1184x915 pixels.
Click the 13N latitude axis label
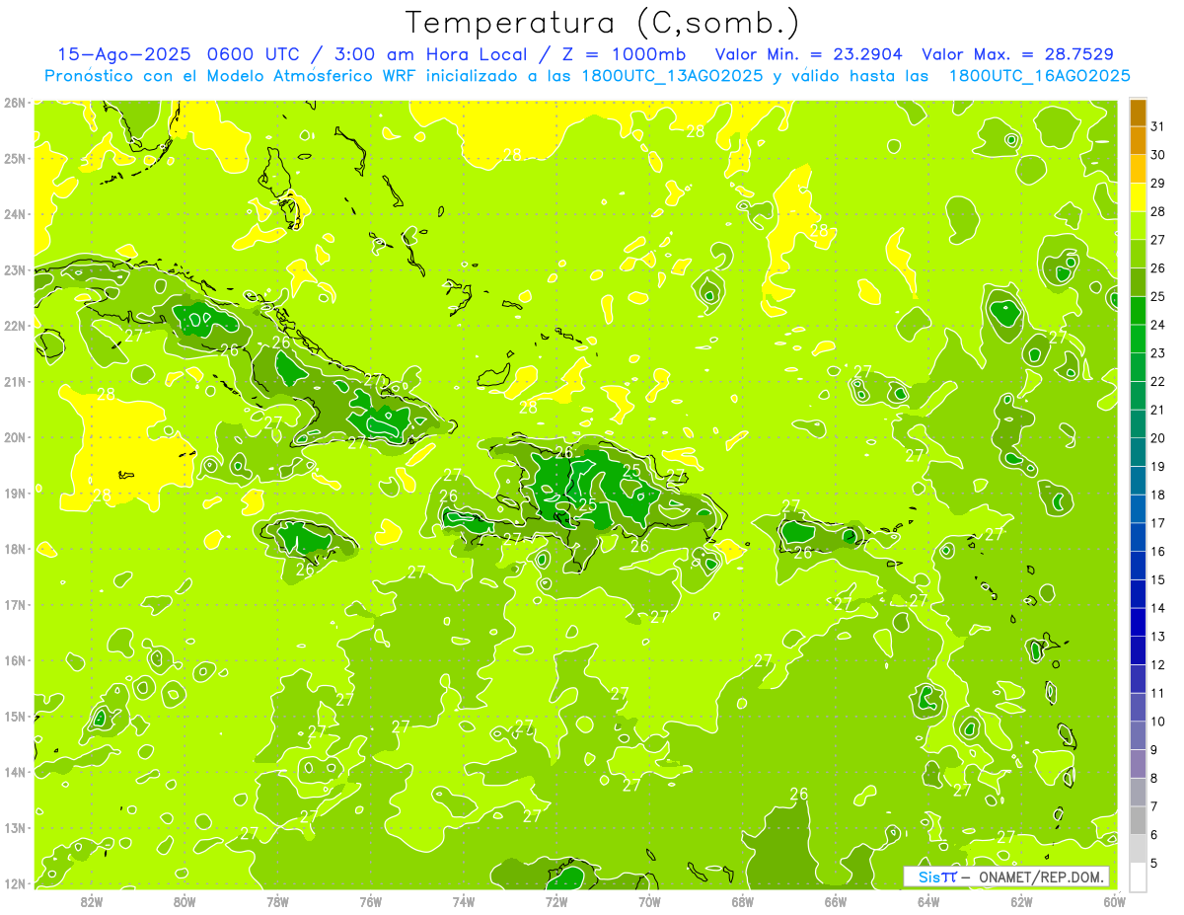click(x=14, y=827)
